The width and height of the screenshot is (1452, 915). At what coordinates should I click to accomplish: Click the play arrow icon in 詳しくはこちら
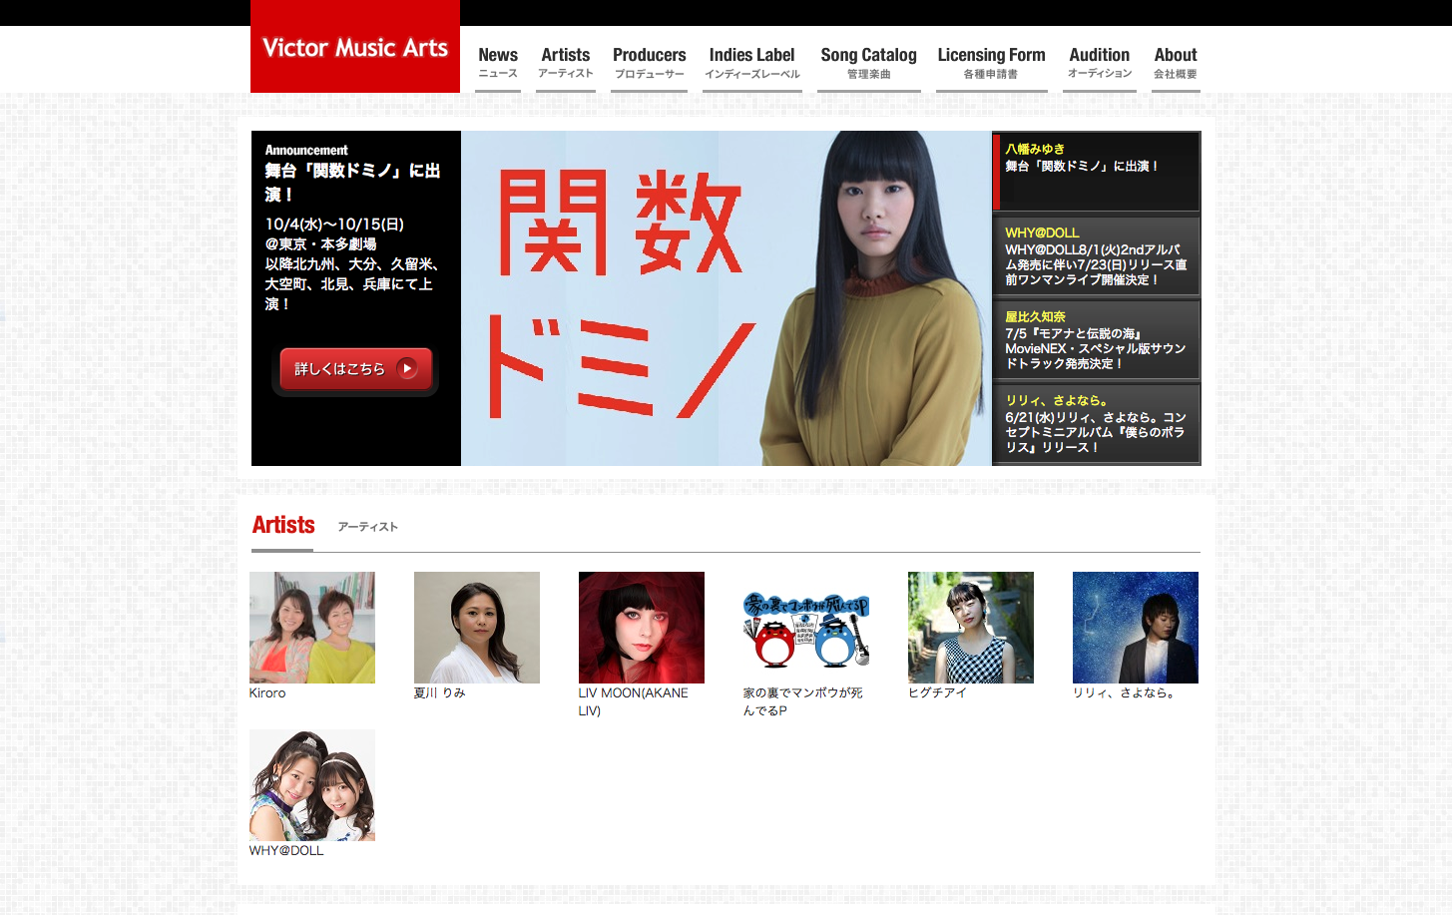(407, 368)
